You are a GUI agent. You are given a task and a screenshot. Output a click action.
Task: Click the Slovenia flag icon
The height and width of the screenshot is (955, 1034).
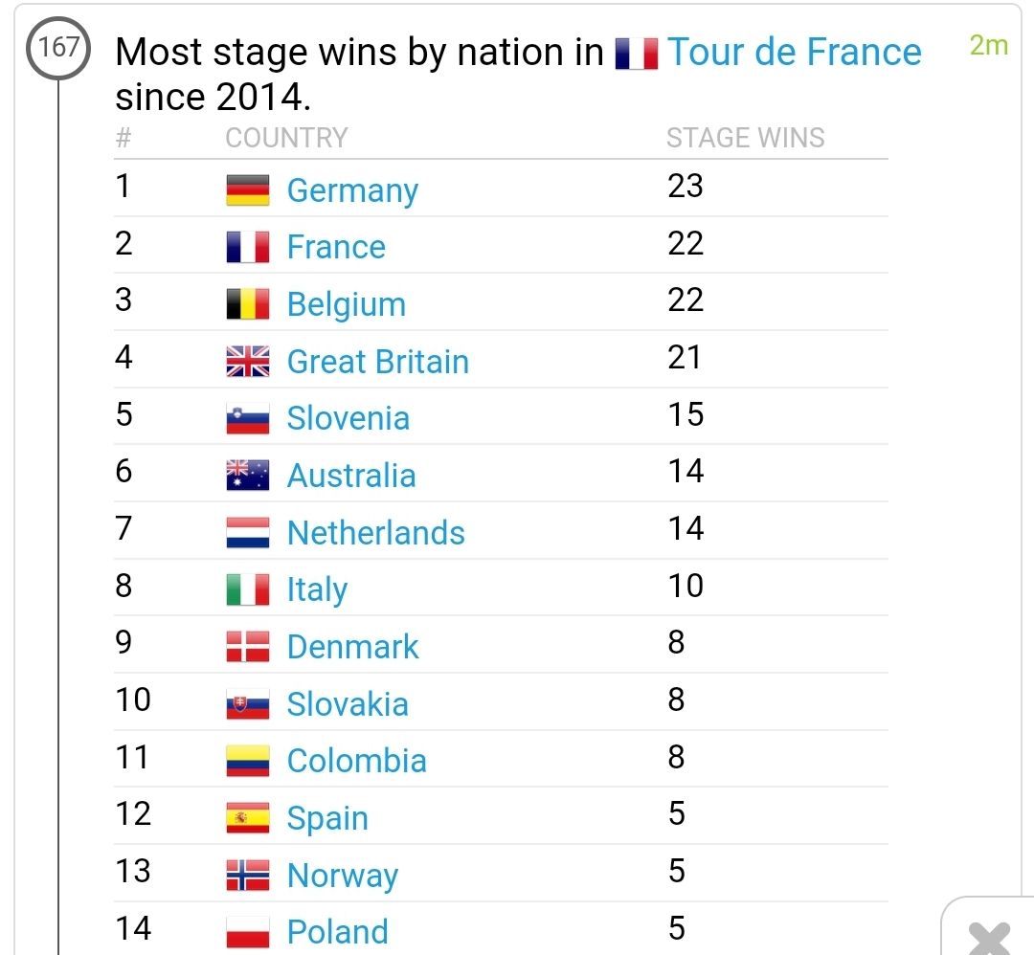click(x=248, y=419)
